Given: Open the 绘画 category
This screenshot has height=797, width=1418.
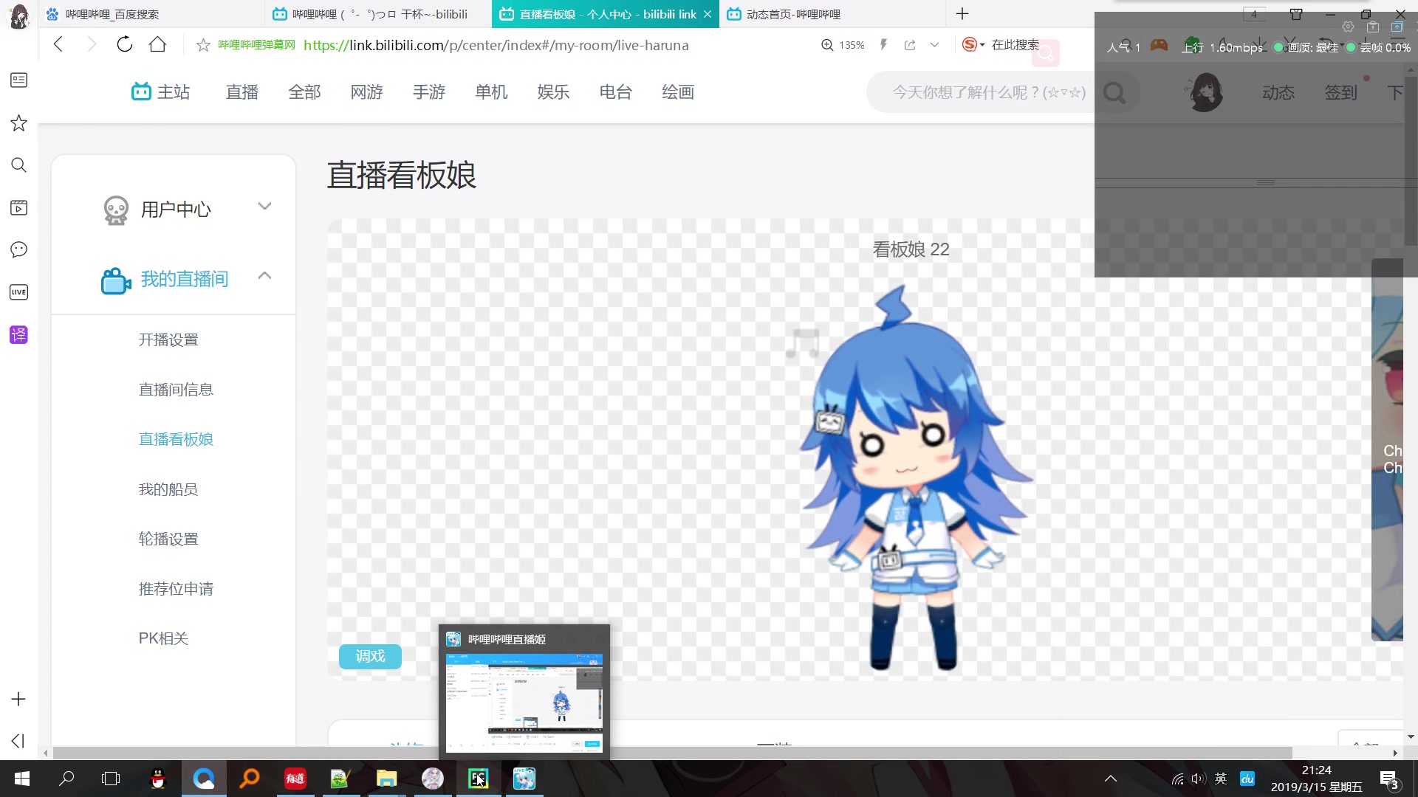Looking at the screenshot, I should point(678,92).
